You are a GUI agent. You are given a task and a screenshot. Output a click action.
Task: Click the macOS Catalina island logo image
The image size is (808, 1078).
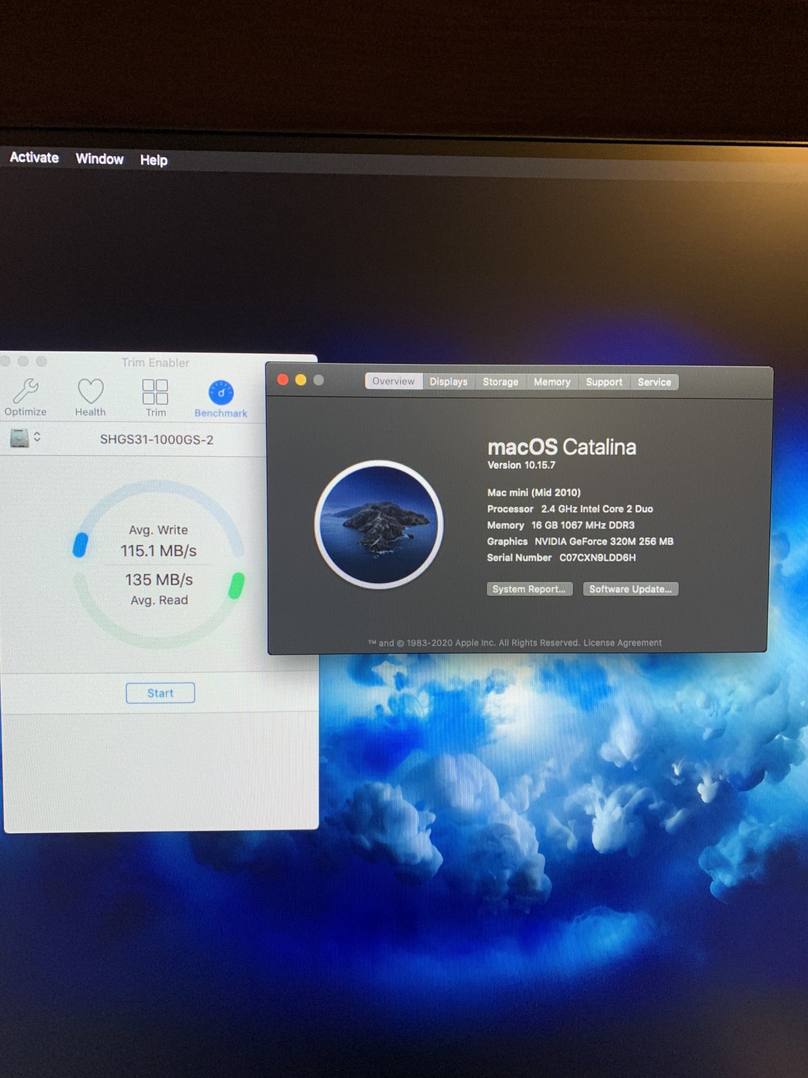pos(379,524)
